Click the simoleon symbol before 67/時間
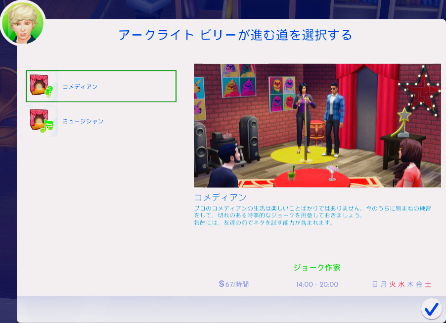The width and height of the screenshot is (446, 323). point(222,284)
